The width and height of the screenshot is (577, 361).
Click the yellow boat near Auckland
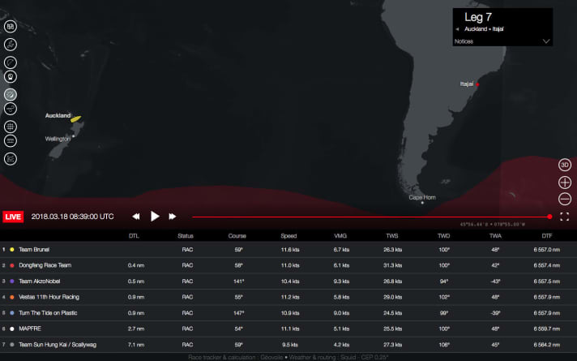[76, 118]
